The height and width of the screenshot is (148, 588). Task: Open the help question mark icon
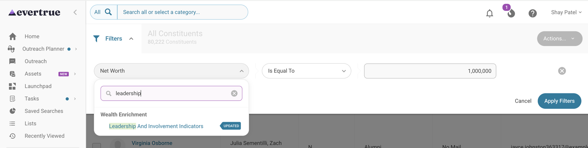532,13
